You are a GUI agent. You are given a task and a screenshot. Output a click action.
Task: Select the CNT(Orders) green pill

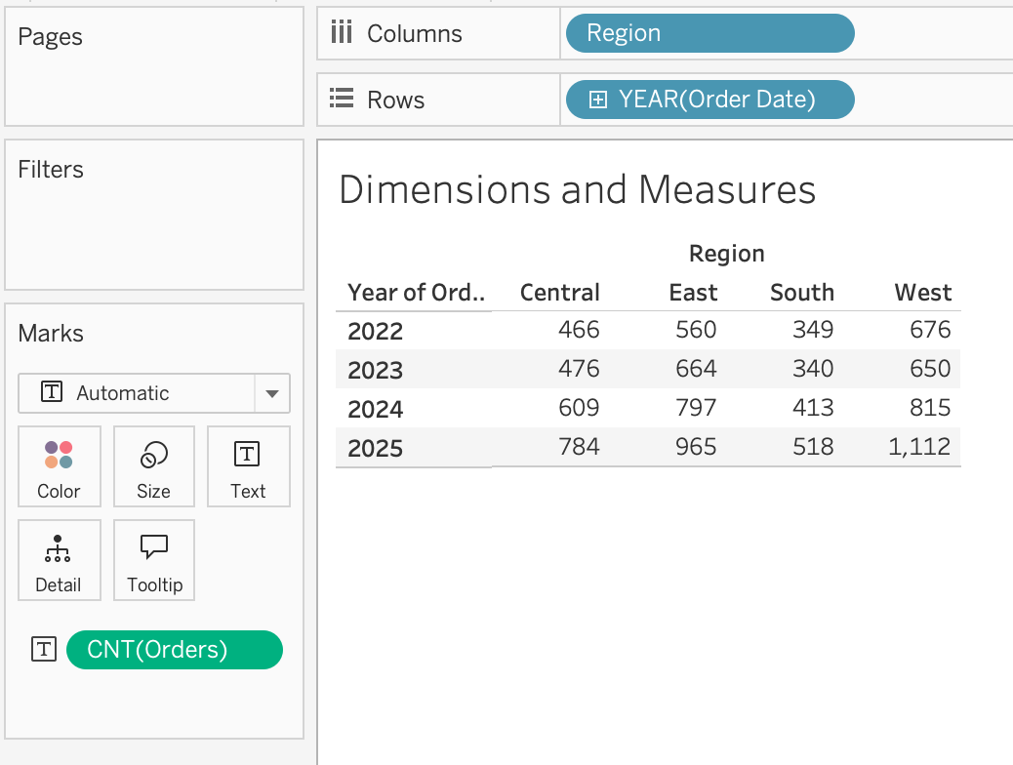pyautogui.click(x=175, y=649)
